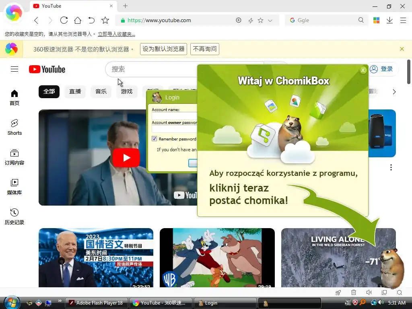Select the 音乐 filter chip
Viewport: 412px width, 309px height.
101,92
